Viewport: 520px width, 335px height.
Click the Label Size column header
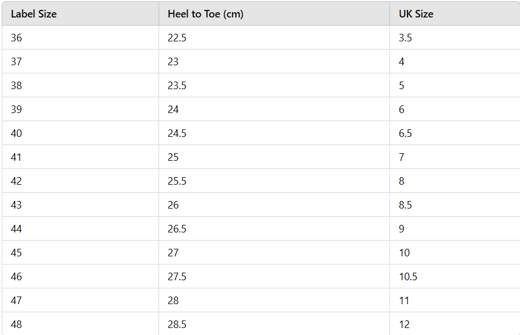click(x=34, y=14)
